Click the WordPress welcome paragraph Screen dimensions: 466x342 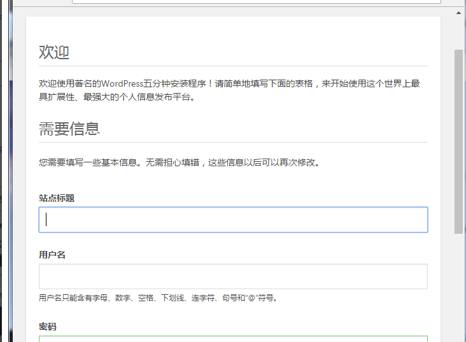229,90
